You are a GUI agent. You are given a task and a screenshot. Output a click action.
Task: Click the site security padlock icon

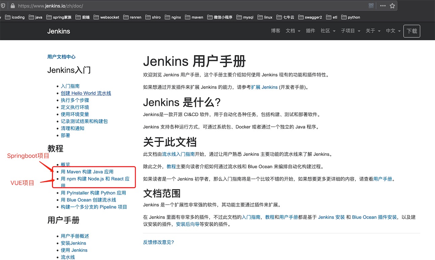(x=13, y=6)
